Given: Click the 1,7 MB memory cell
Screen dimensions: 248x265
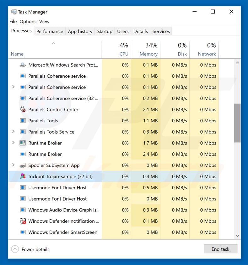Looking at the screenshot, I should (146, 143).
